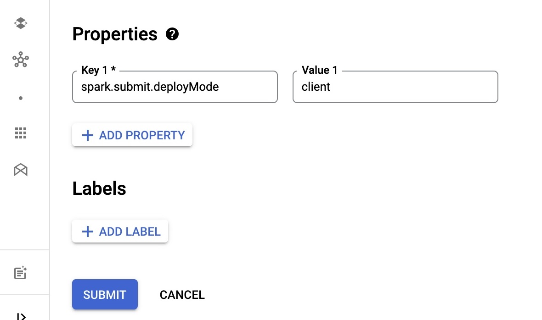This screenshot has height=320, width=542.
Task: Open release notes document sparkle icon
Action: (21, 273)
